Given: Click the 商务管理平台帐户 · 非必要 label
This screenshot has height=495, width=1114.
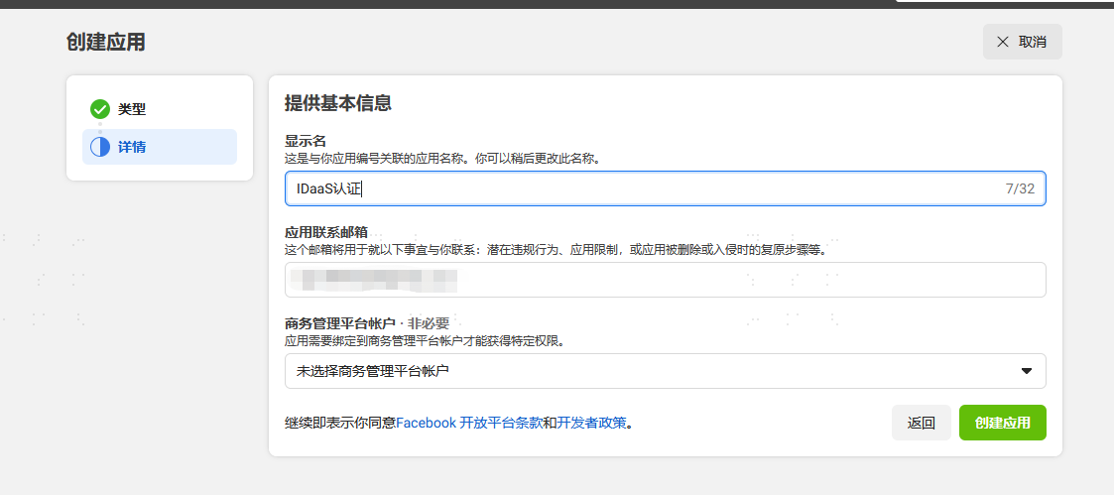Looking at the screenshot, I should [367, 324].
